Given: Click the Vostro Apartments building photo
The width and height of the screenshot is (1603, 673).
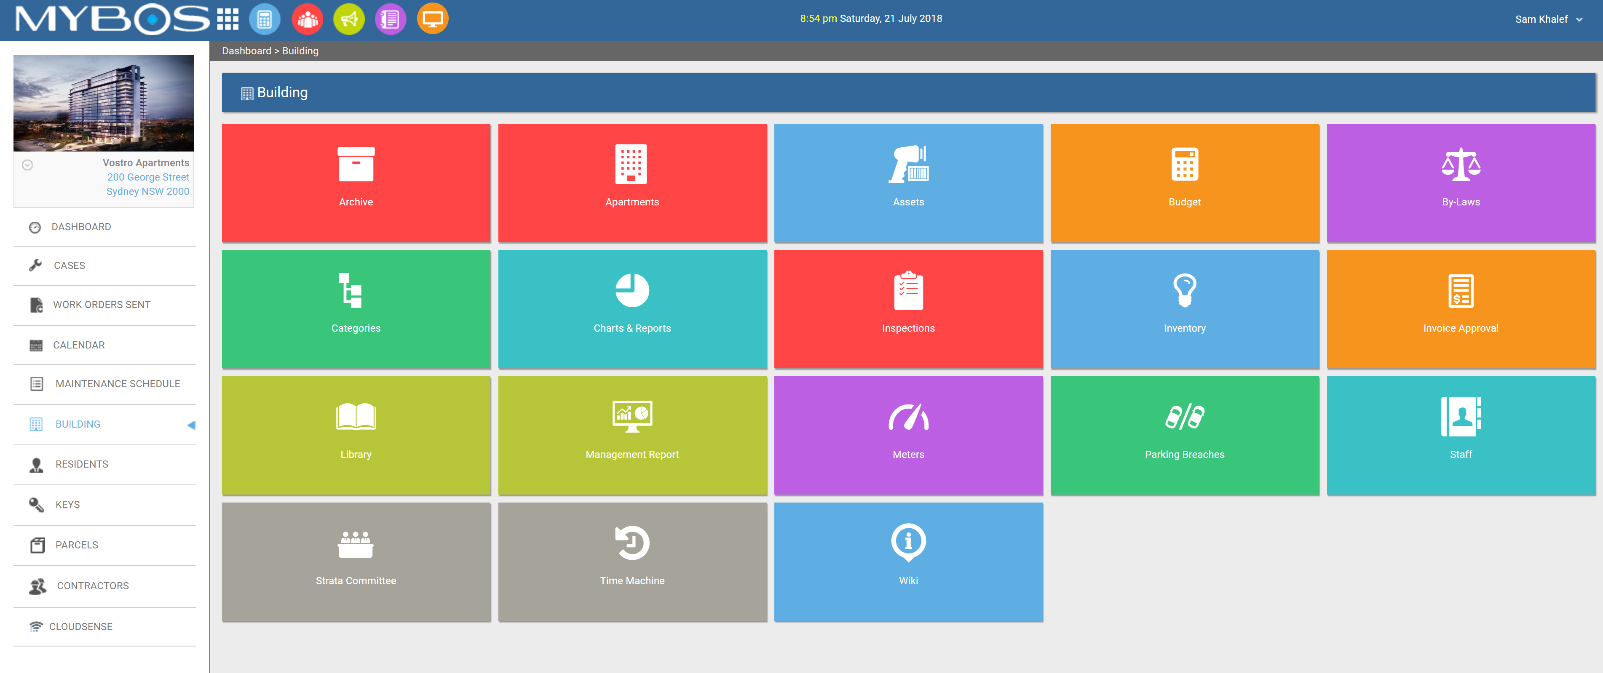Looking at the screenshot, I should (103, 103).
